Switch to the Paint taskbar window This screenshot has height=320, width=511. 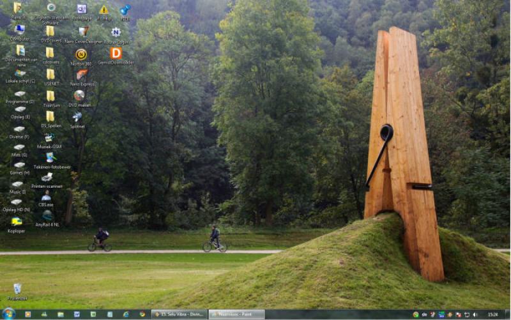pyautogui.click(x=236, y=314)
